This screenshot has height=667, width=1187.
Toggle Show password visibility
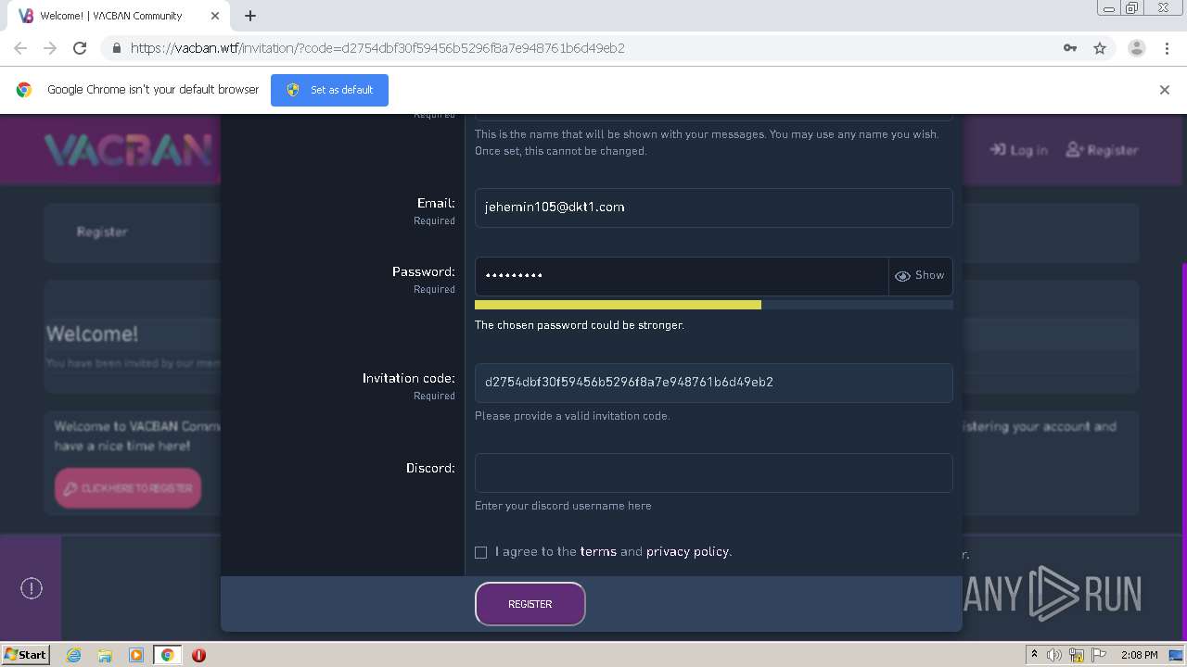point(920,276)
